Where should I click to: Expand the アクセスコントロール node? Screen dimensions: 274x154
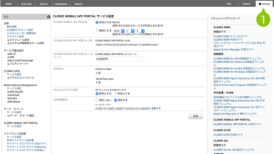coord(8,78)
